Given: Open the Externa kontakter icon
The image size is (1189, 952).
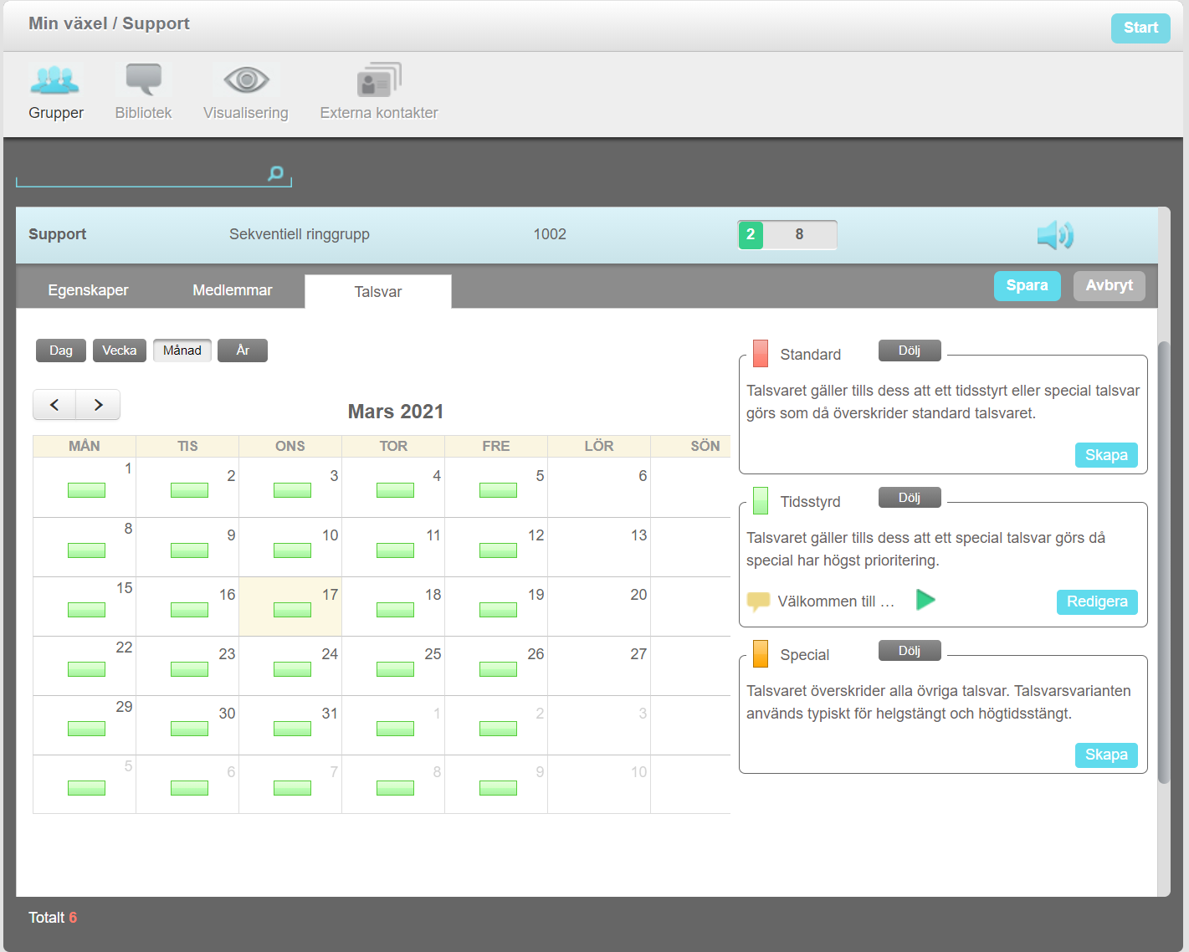Looking at the screenshot, I should 379,79.
